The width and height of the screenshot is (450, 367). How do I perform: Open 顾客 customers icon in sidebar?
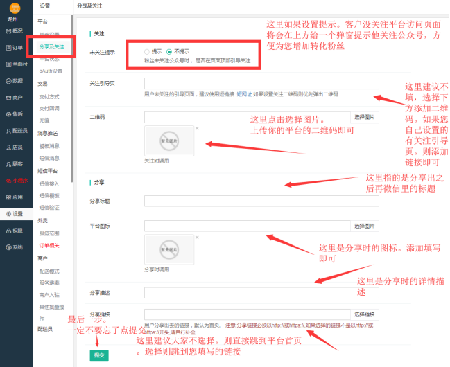8,164
